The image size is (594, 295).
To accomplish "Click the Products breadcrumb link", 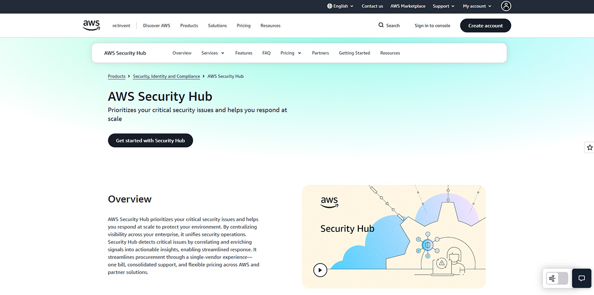I will pos(116,76).
